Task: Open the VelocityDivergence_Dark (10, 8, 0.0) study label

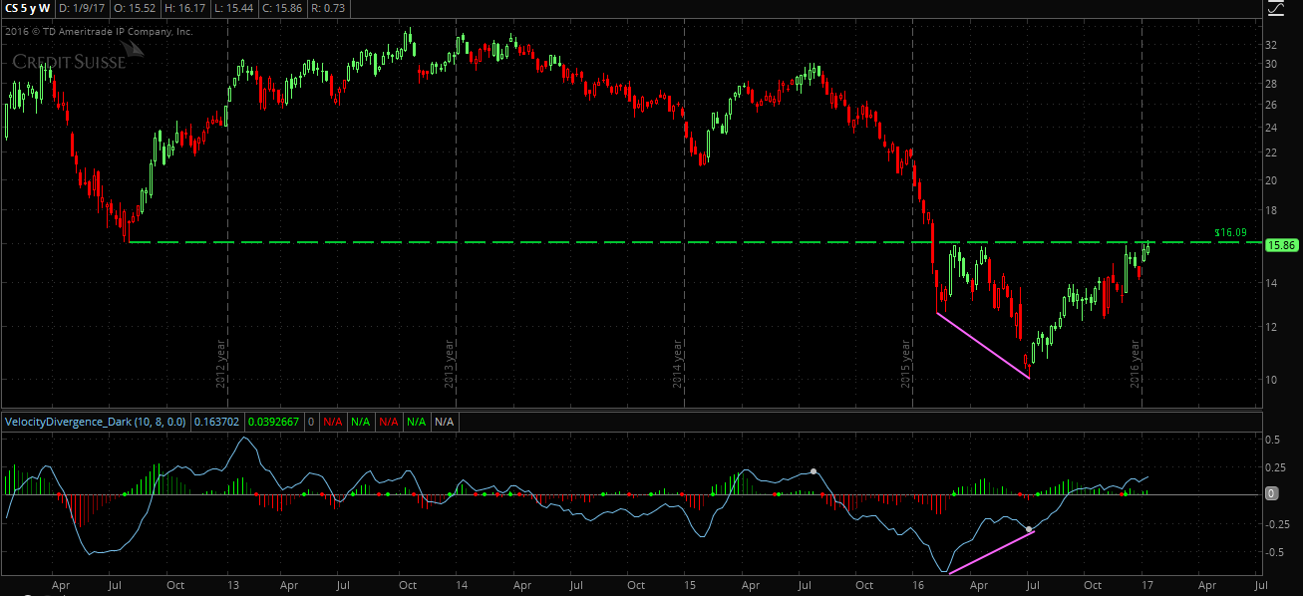Action: [96, 423]
